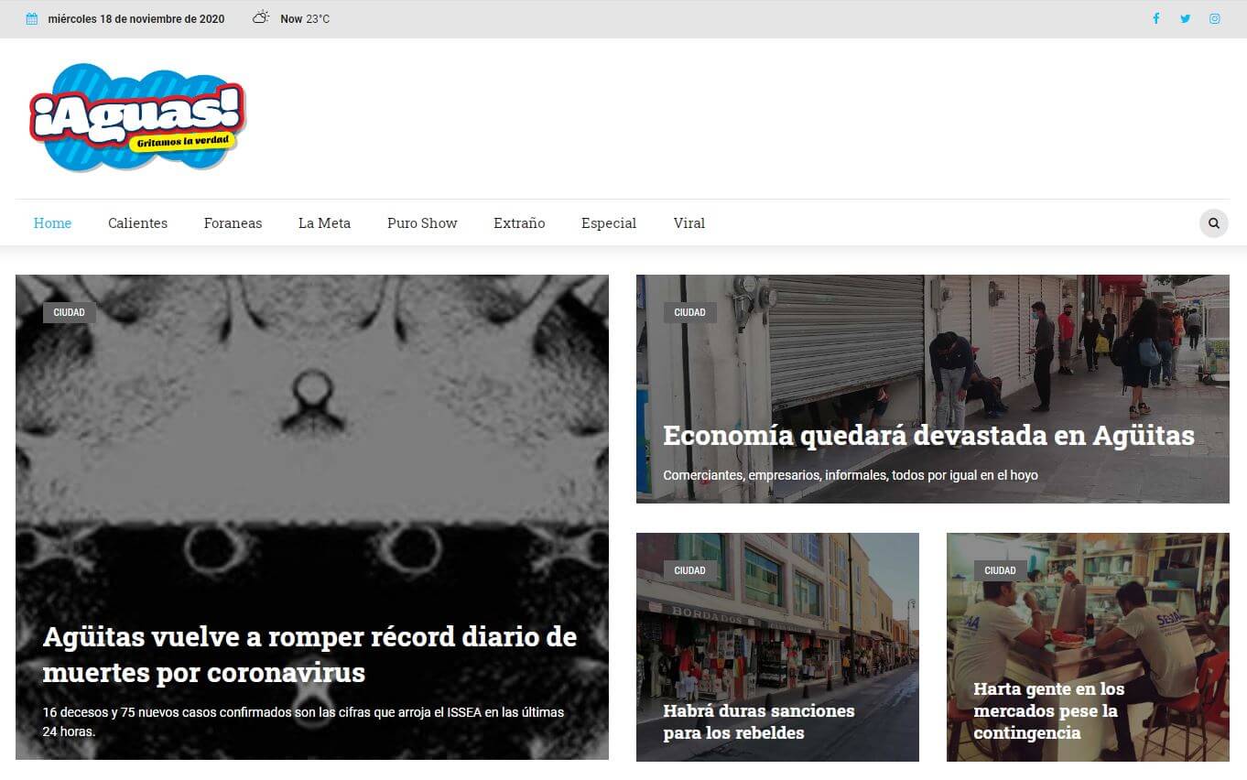This screenshot has width=1247, height=780.
Task: Go to the Home menu item
Action: pos(52,223)
